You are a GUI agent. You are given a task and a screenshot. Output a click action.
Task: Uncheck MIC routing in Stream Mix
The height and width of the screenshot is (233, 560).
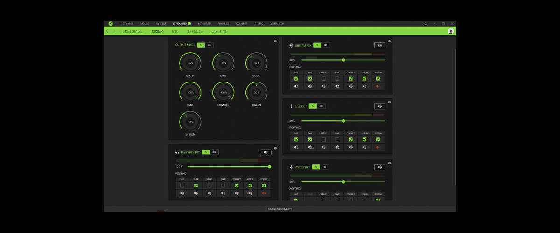[x=296, y=79]
